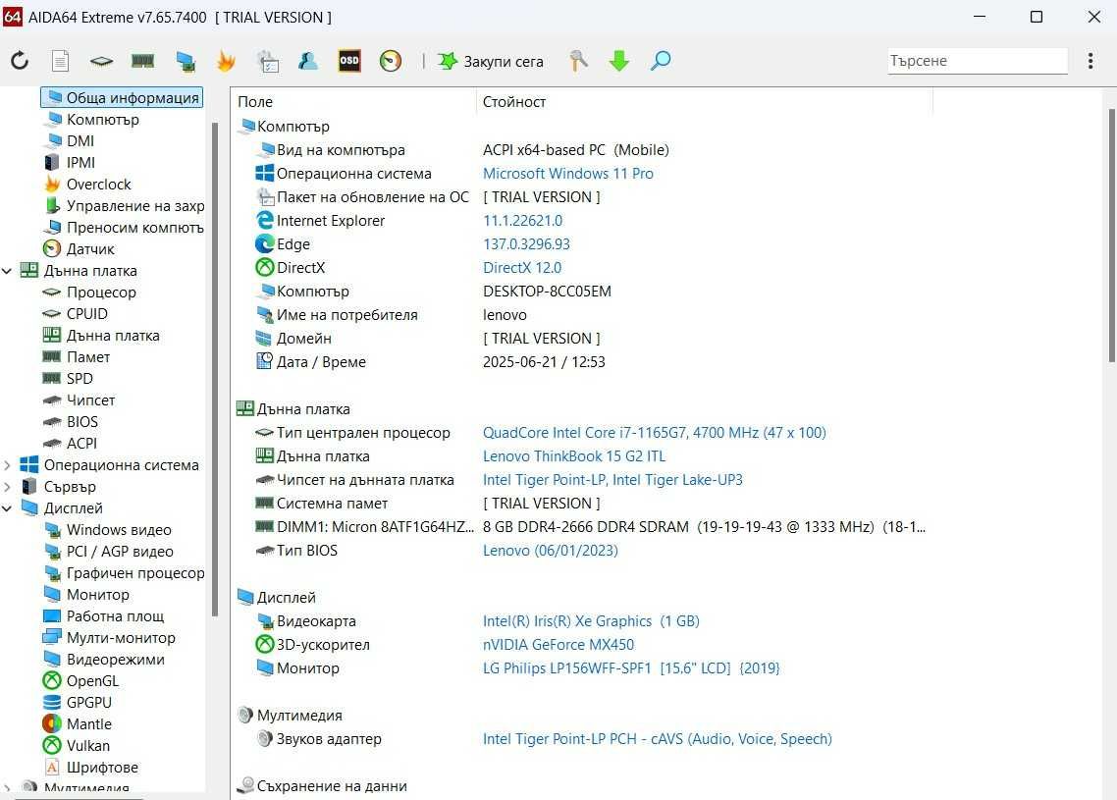Click nVIDIA GeForce MX450 link

tap(558, 645)
